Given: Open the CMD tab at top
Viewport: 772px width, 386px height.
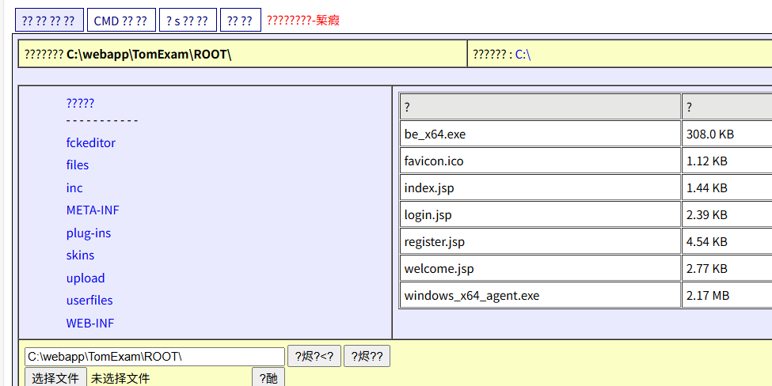Looking at the screenshot, I should coord(120,21).
